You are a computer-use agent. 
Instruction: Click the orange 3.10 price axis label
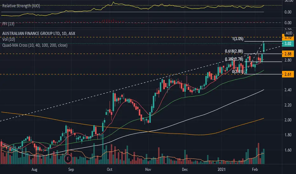tap(288, 38)
